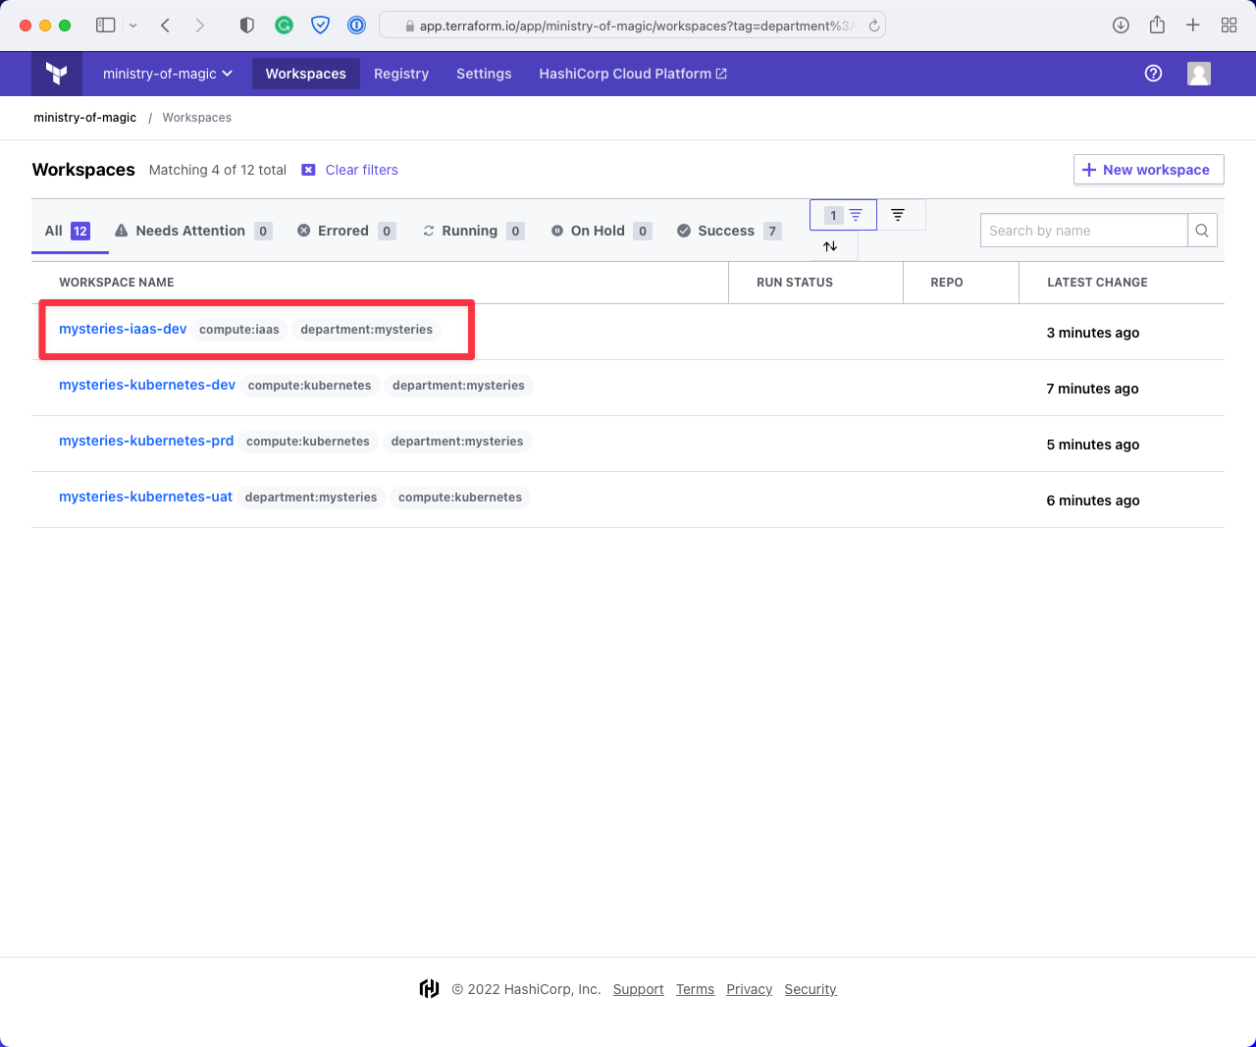Open the Workspaces nav item
This screenshot has height=1047, width=1256.
(x=306, y=74)
